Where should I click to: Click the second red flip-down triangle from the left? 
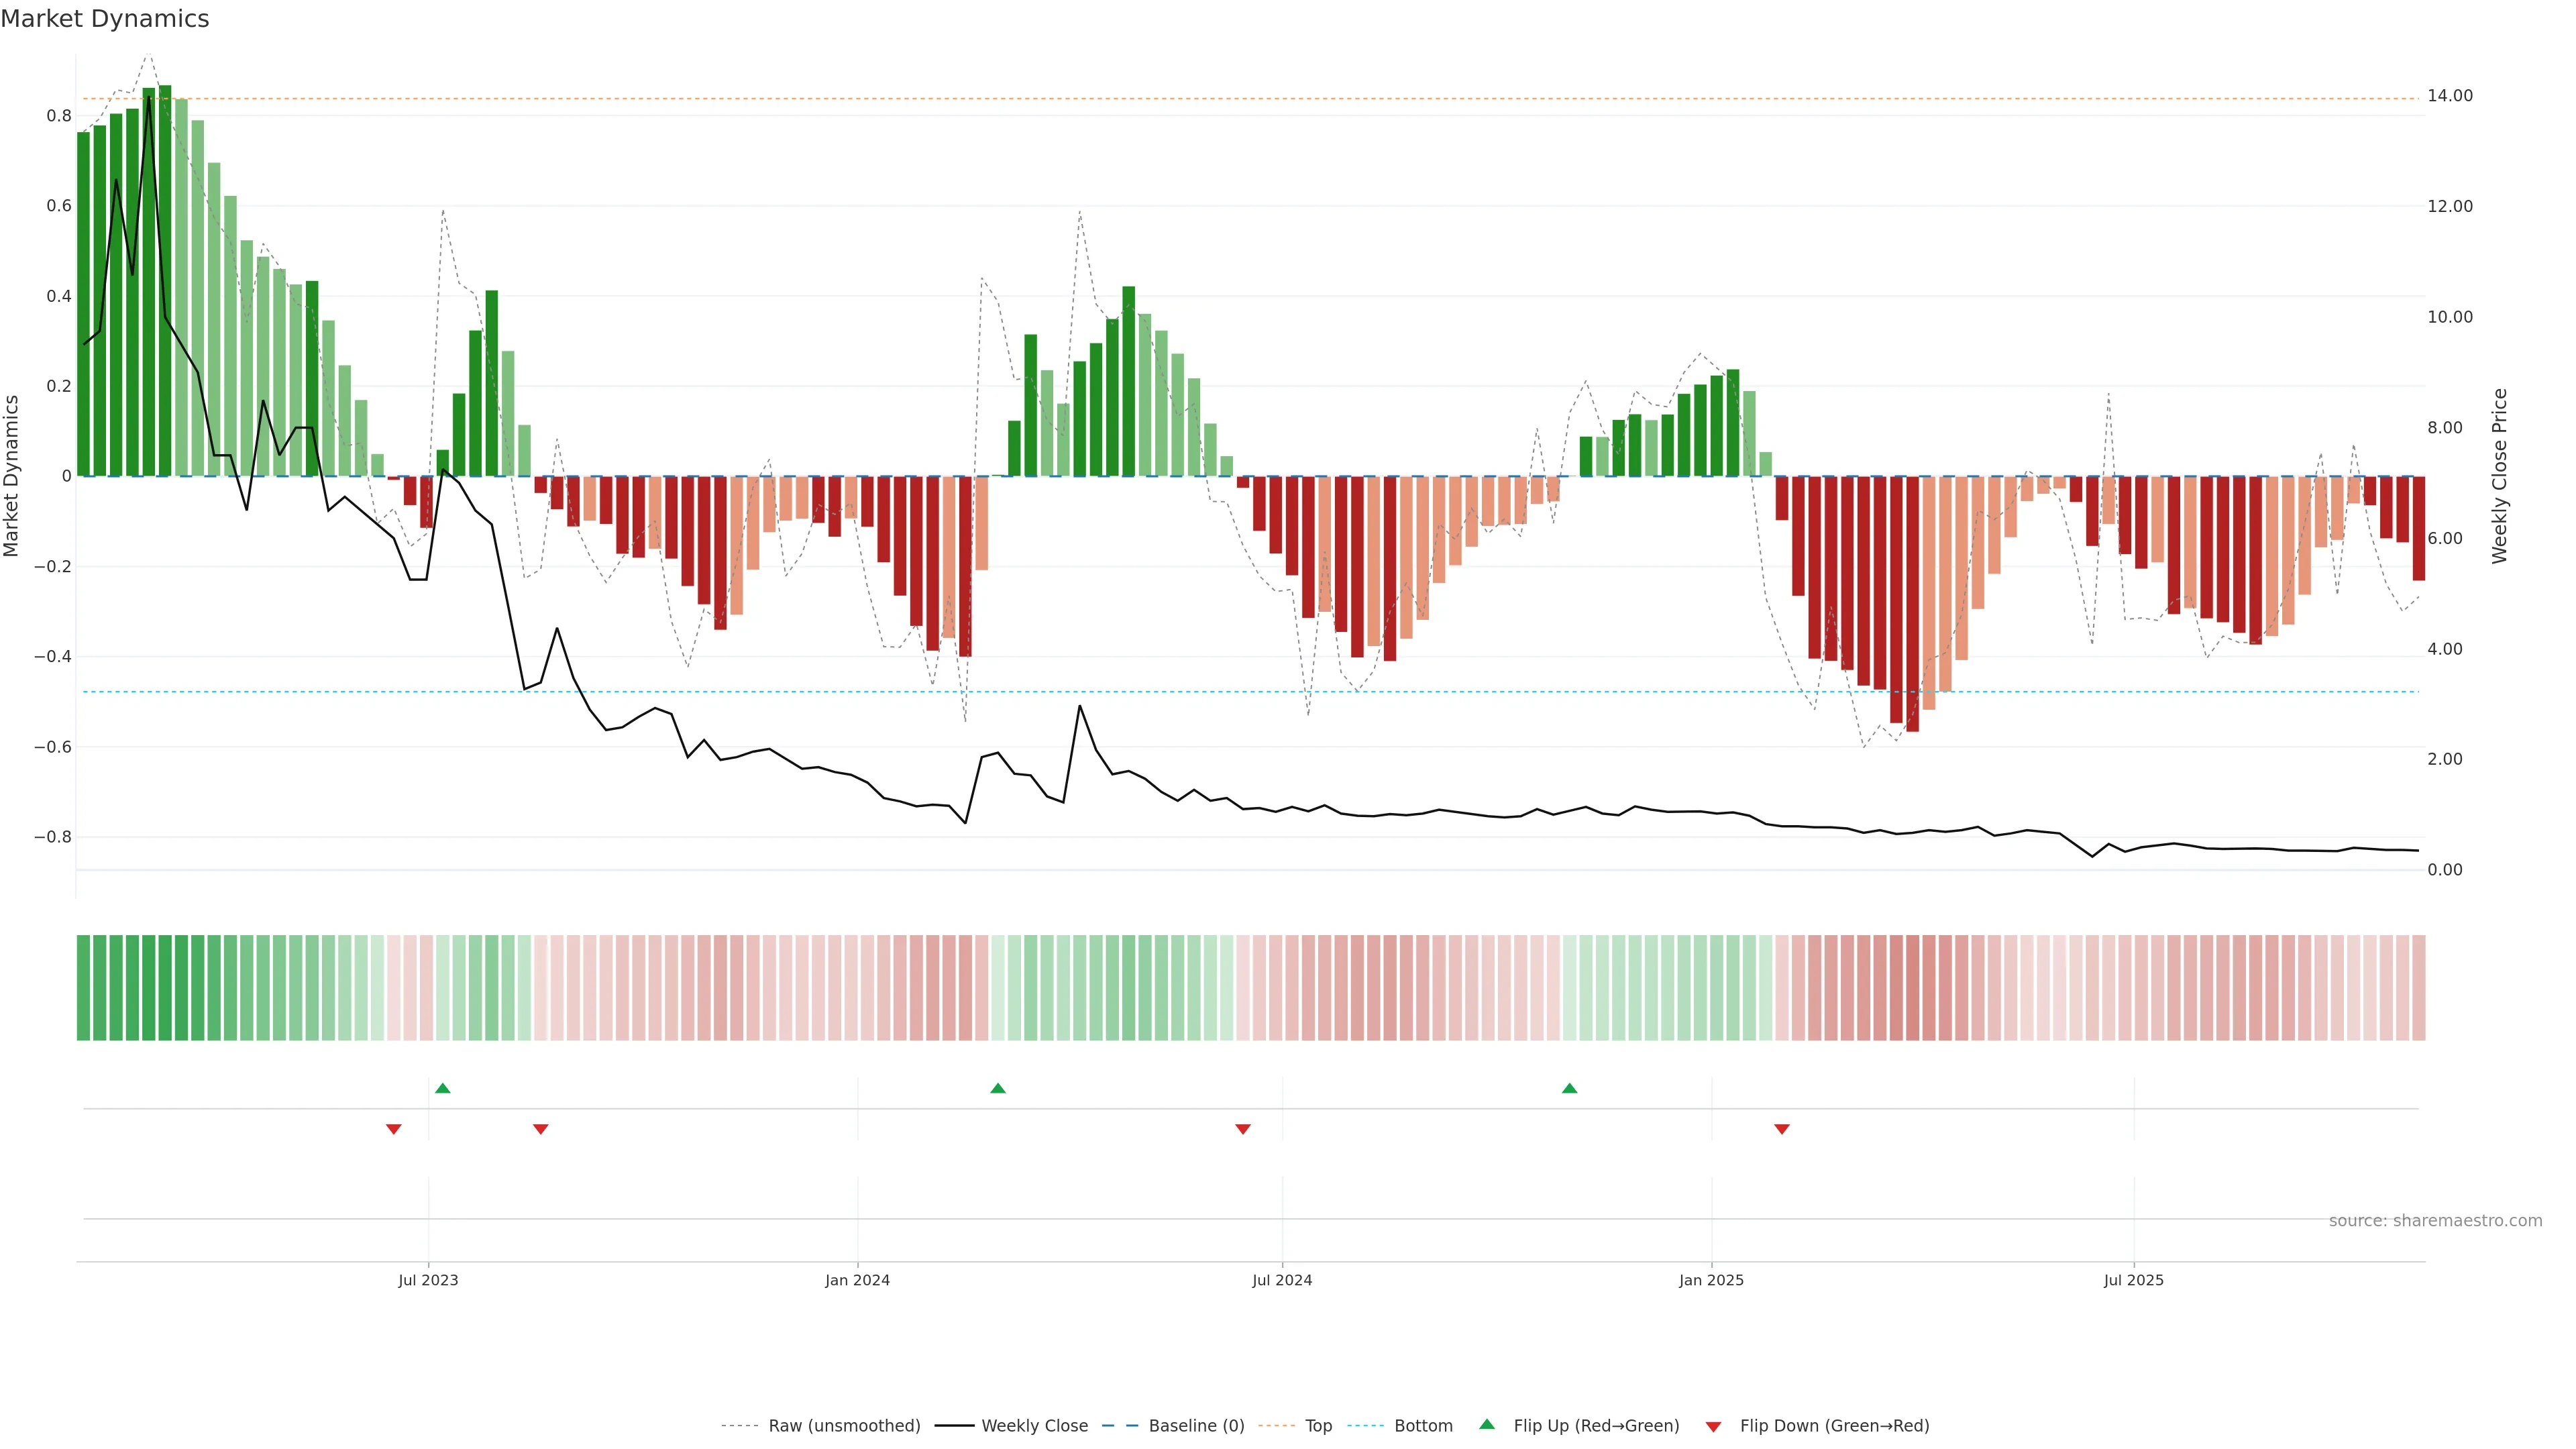(541, 1129)
